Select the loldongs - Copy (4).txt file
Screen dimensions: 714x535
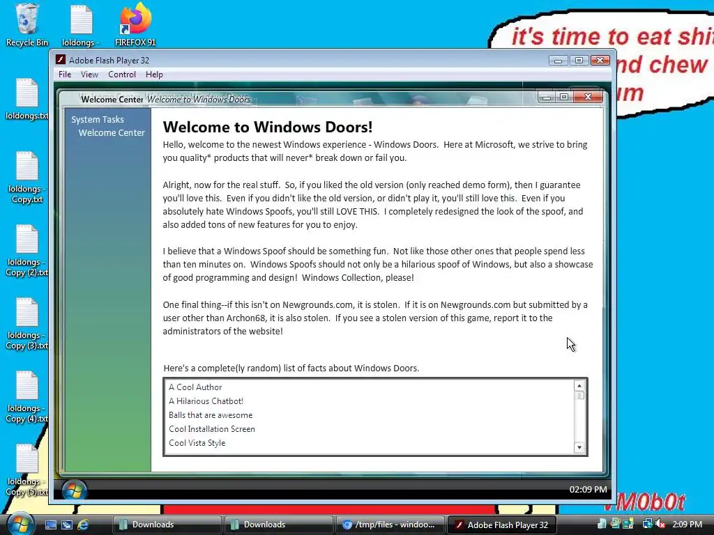[x=27, y=397]
